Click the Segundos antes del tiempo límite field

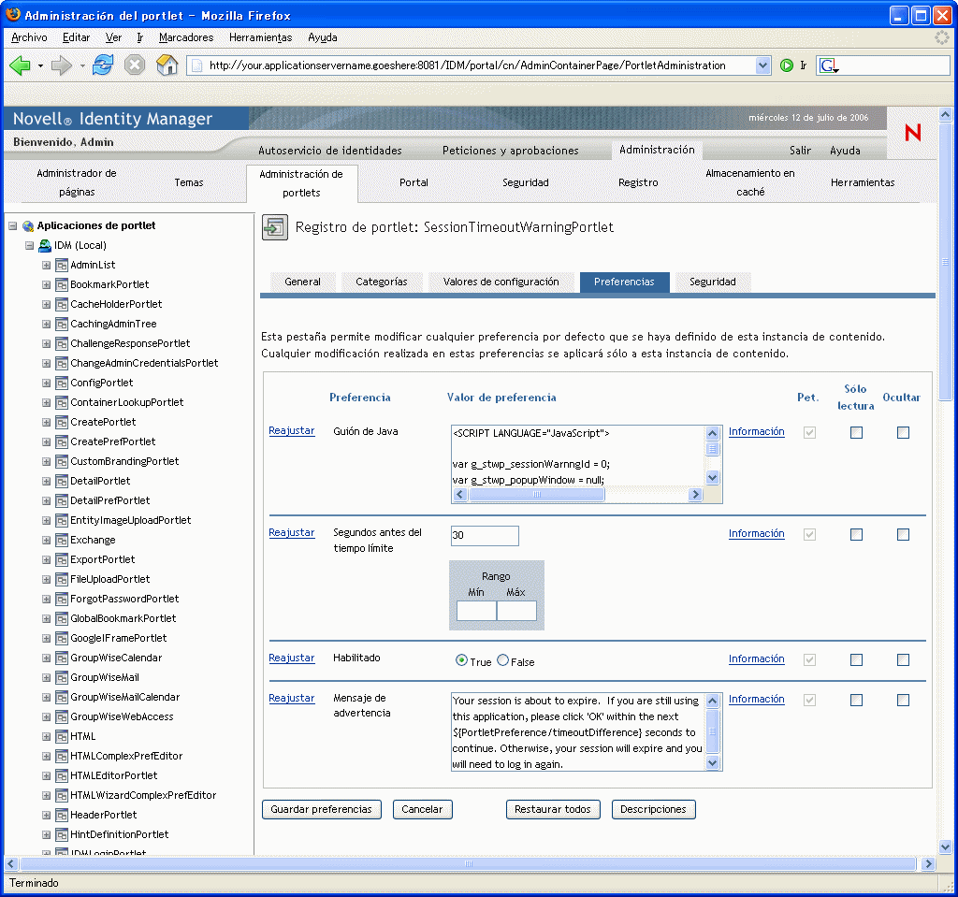[485, 535]
